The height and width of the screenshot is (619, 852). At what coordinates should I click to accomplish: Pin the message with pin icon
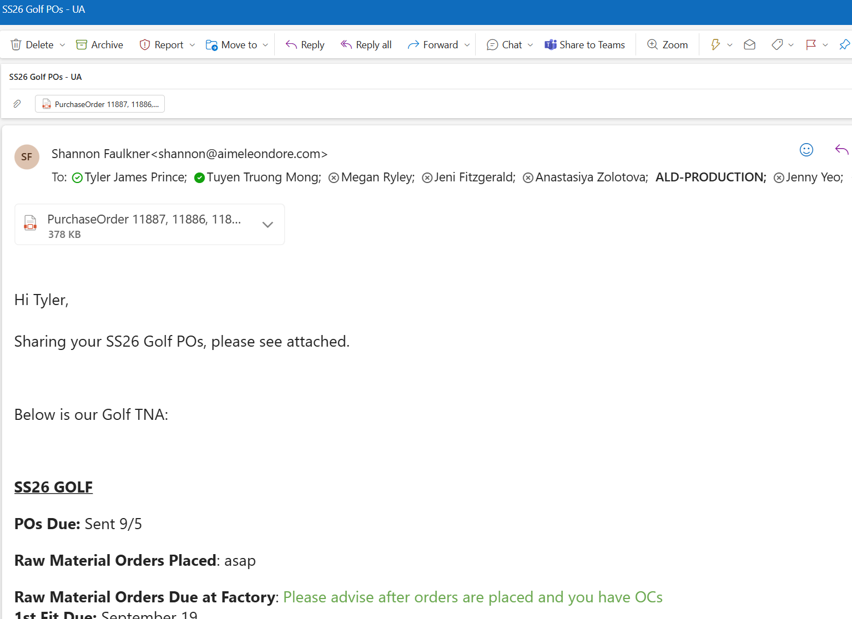844,45
